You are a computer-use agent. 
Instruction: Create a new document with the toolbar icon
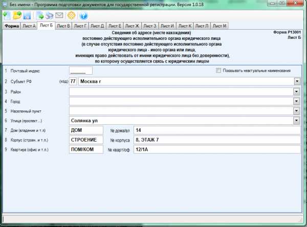click(x=7, y=16)
